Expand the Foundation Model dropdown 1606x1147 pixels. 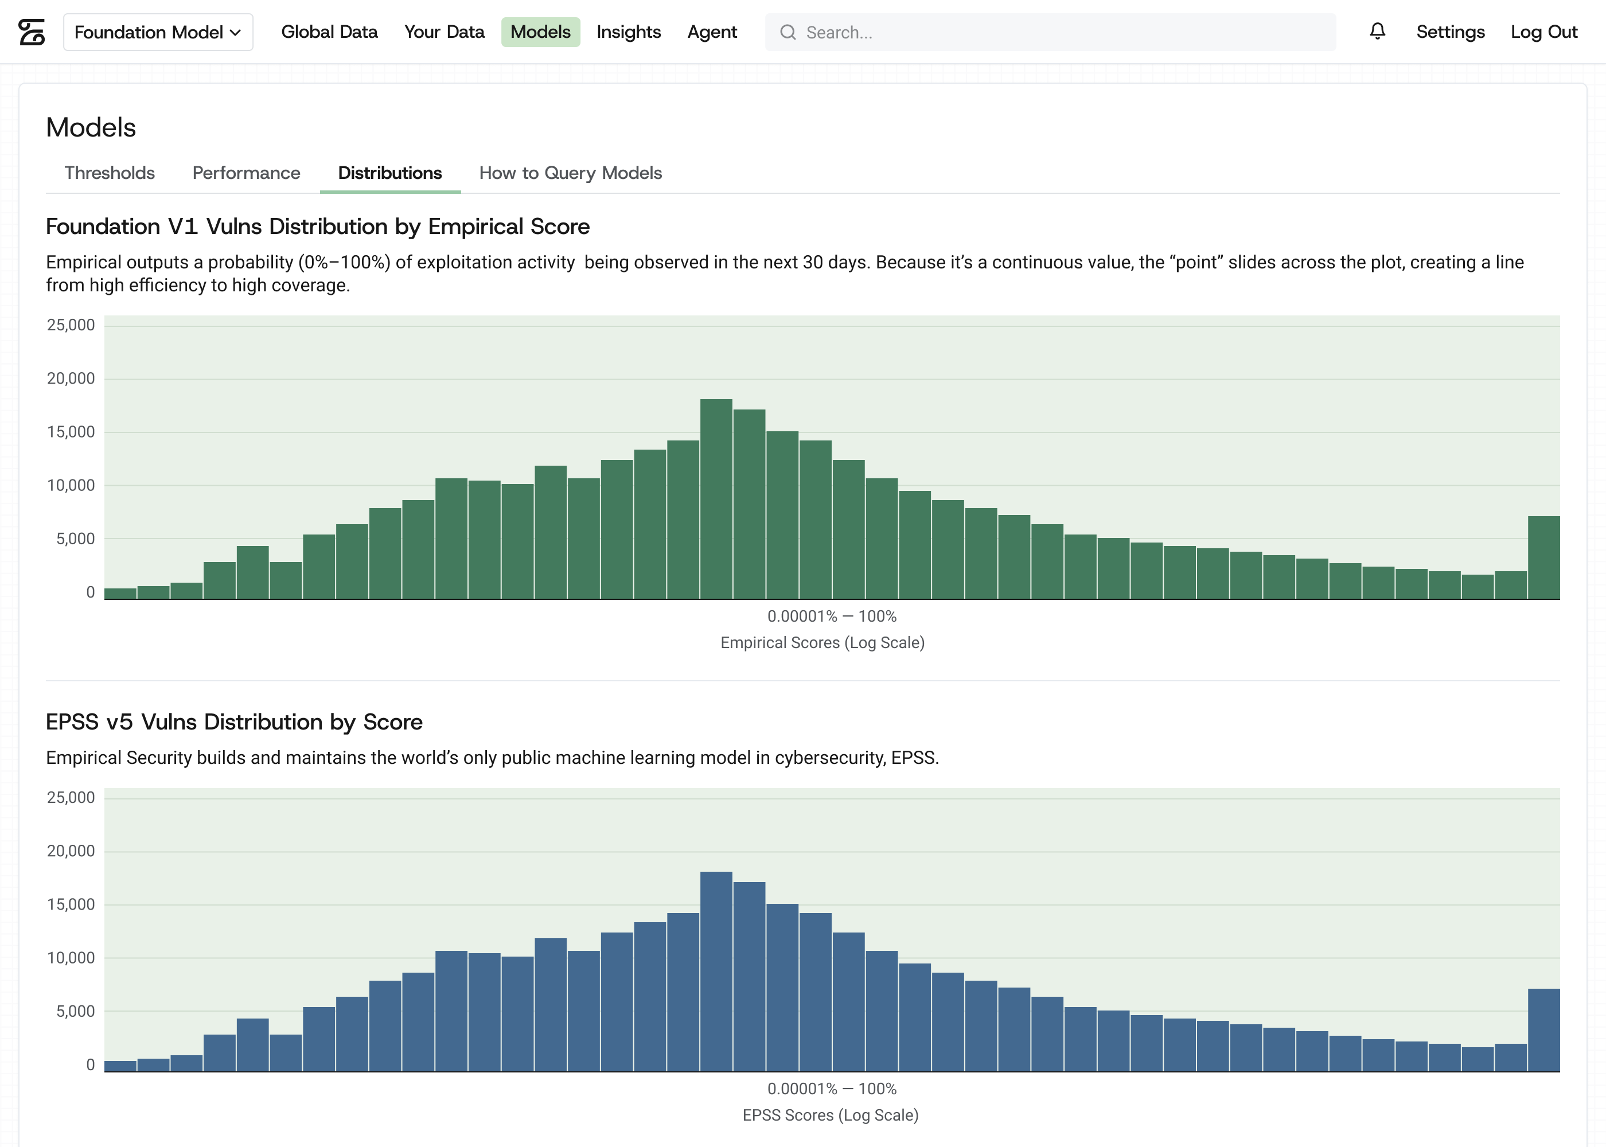(x=158, y=32)
